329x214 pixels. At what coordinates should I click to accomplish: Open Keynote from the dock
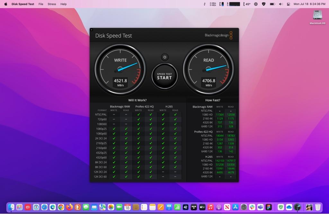169,207
